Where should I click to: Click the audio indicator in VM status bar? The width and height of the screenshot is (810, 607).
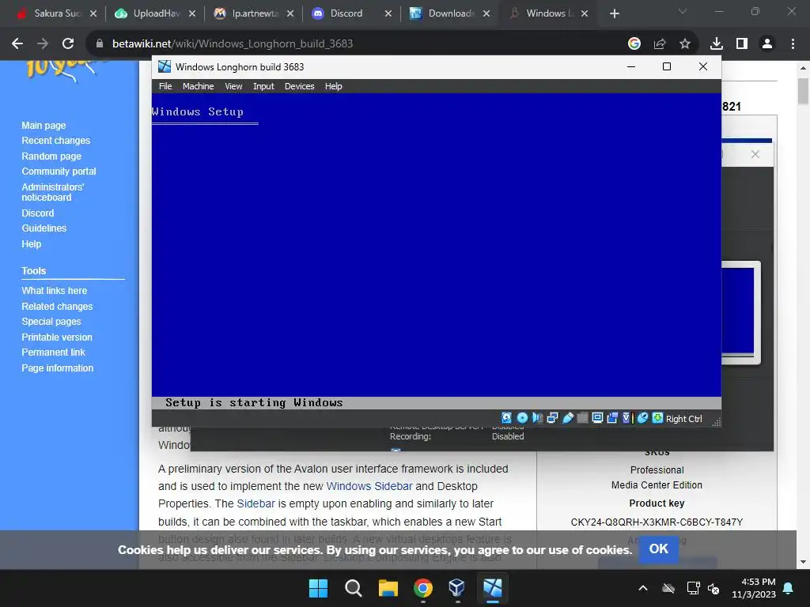(x=537, y=418)
